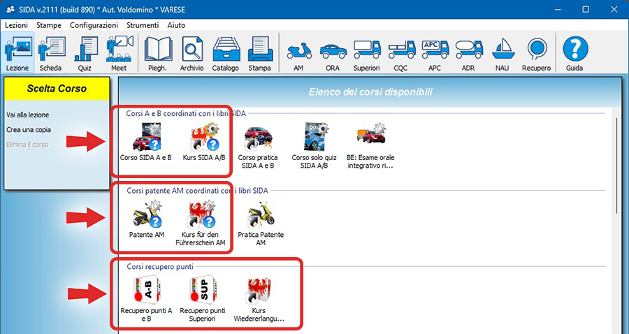Screen dimensions: 629x334
Task: Open the Configurazioni menu
Action: [94, 25]
